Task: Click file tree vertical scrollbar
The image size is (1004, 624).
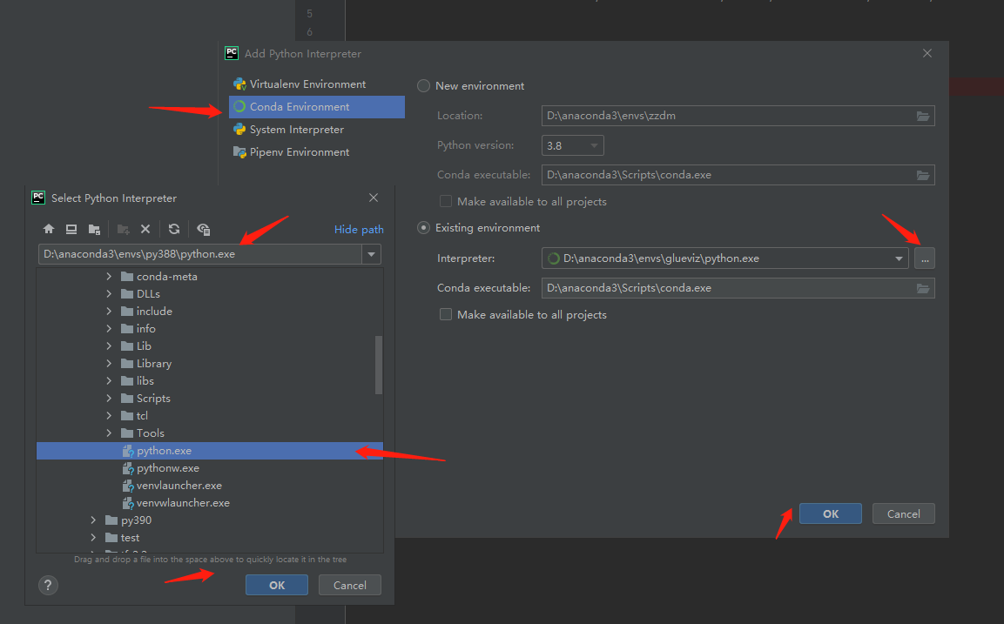Action: point(379,365)
